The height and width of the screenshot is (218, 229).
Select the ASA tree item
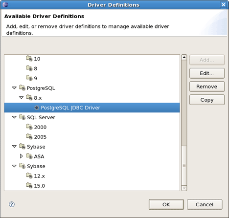point(39,156)
